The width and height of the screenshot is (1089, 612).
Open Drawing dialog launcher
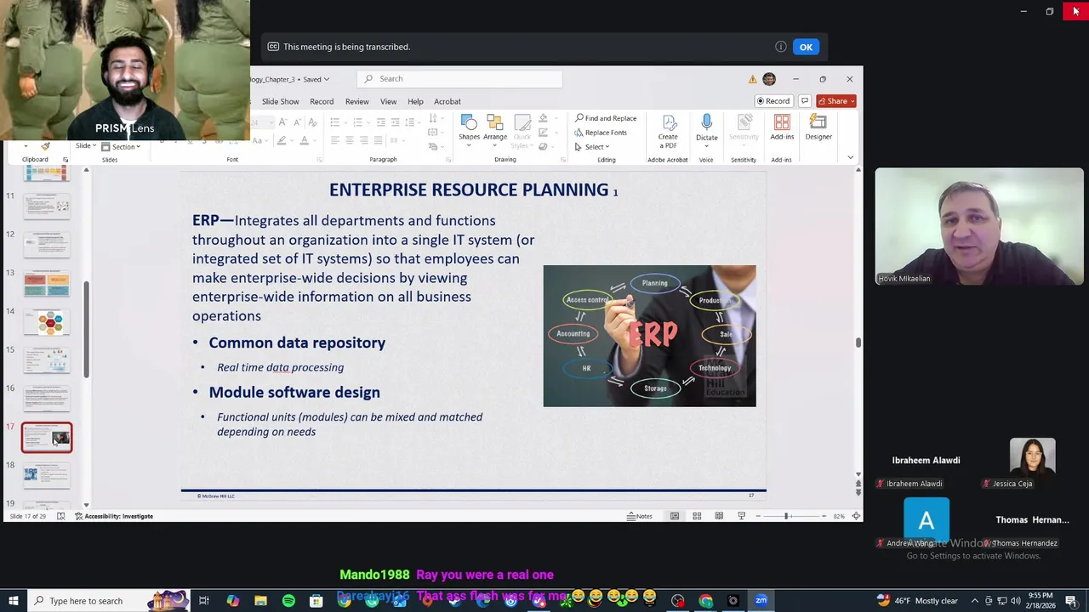point(563,160)
